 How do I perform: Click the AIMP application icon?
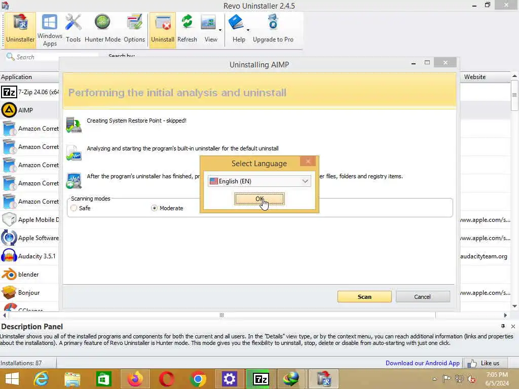pos(9,110)
